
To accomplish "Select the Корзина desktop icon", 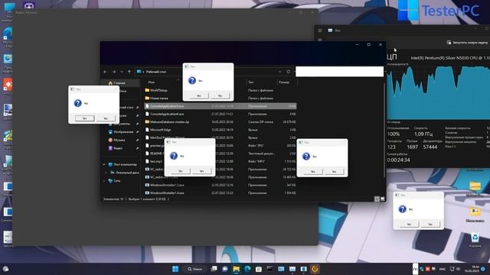I will pyautogui.click(x=475, y=240).
